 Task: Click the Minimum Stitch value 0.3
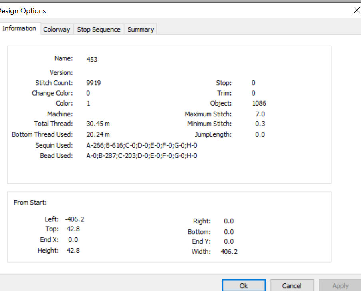coord(260,124)
